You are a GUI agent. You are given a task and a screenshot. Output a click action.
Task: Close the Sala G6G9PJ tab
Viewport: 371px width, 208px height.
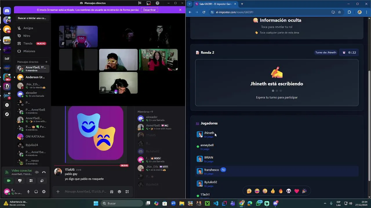235,4
